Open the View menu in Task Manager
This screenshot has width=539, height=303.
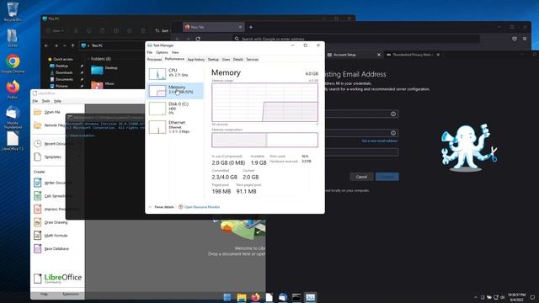tap(175, 52)
